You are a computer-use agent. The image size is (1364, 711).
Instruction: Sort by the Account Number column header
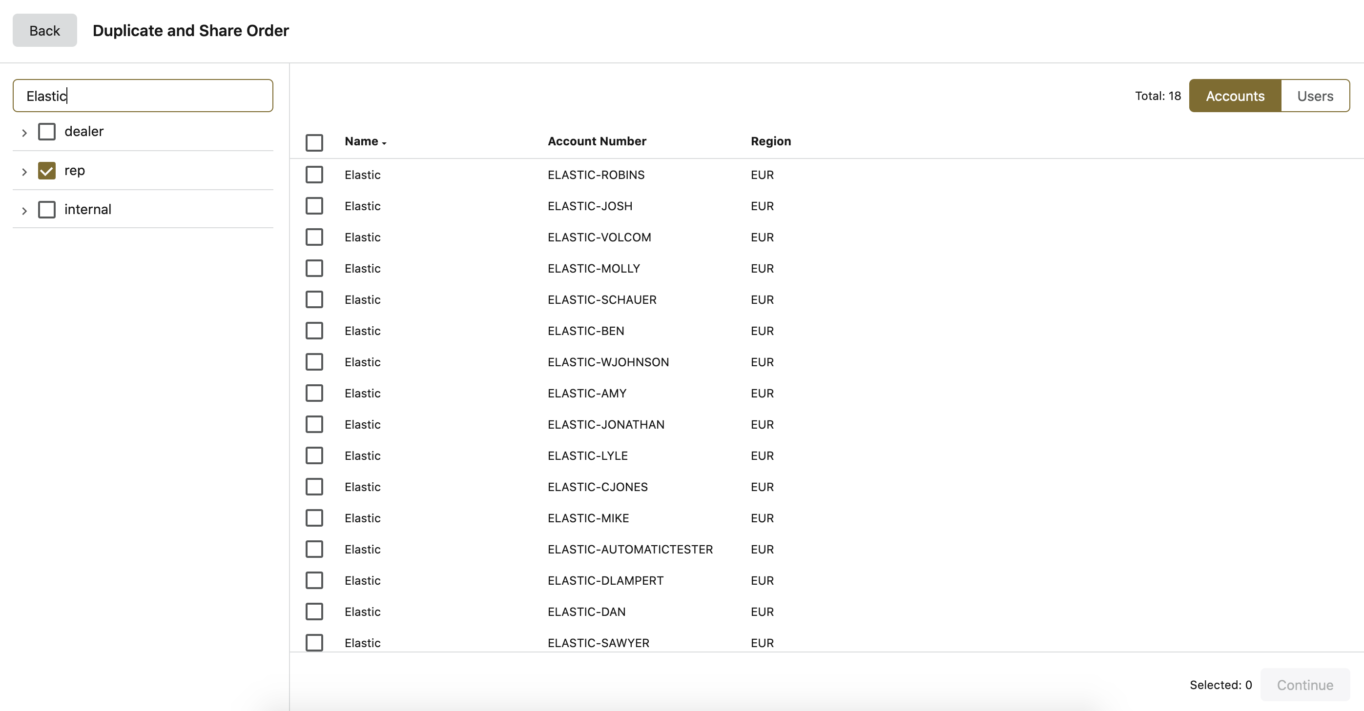pos(597,141)
